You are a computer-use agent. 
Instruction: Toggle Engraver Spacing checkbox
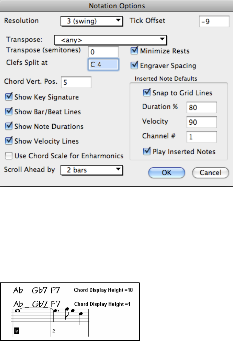point(135,65)
